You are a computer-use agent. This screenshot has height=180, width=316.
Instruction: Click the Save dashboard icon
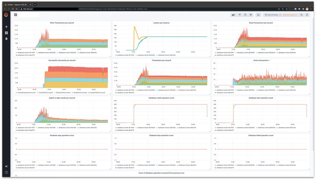click(x=245, y=15)
